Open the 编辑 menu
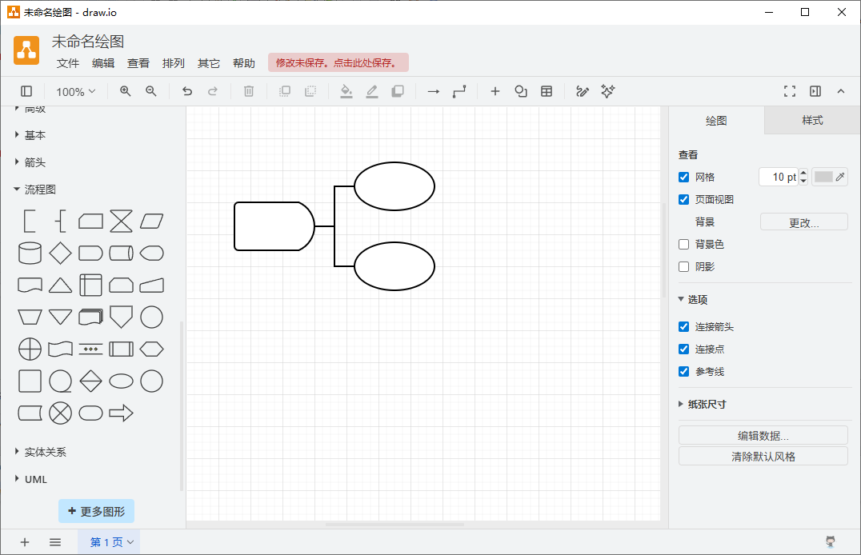 [103, 63]
